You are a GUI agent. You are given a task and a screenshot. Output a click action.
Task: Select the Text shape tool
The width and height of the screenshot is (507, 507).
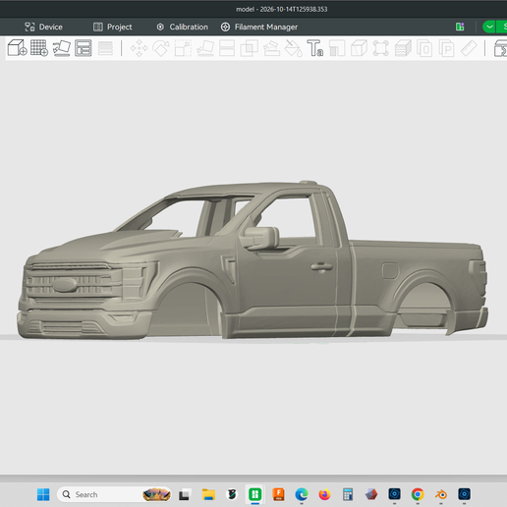[315, 48]
